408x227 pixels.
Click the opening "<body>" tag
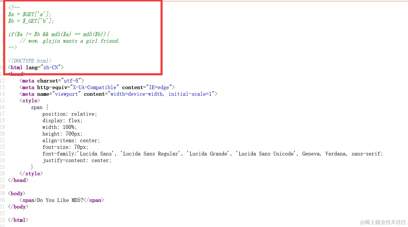[17, 193]
